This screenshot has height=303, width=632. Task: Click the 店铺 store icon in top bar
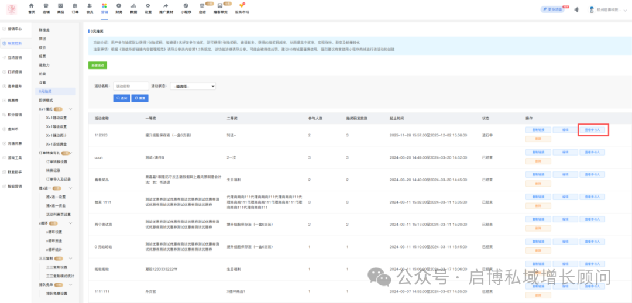click(46, 8)
